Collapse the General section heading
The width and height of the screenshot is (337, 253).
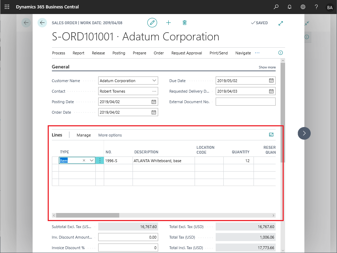tap(61, 67)
